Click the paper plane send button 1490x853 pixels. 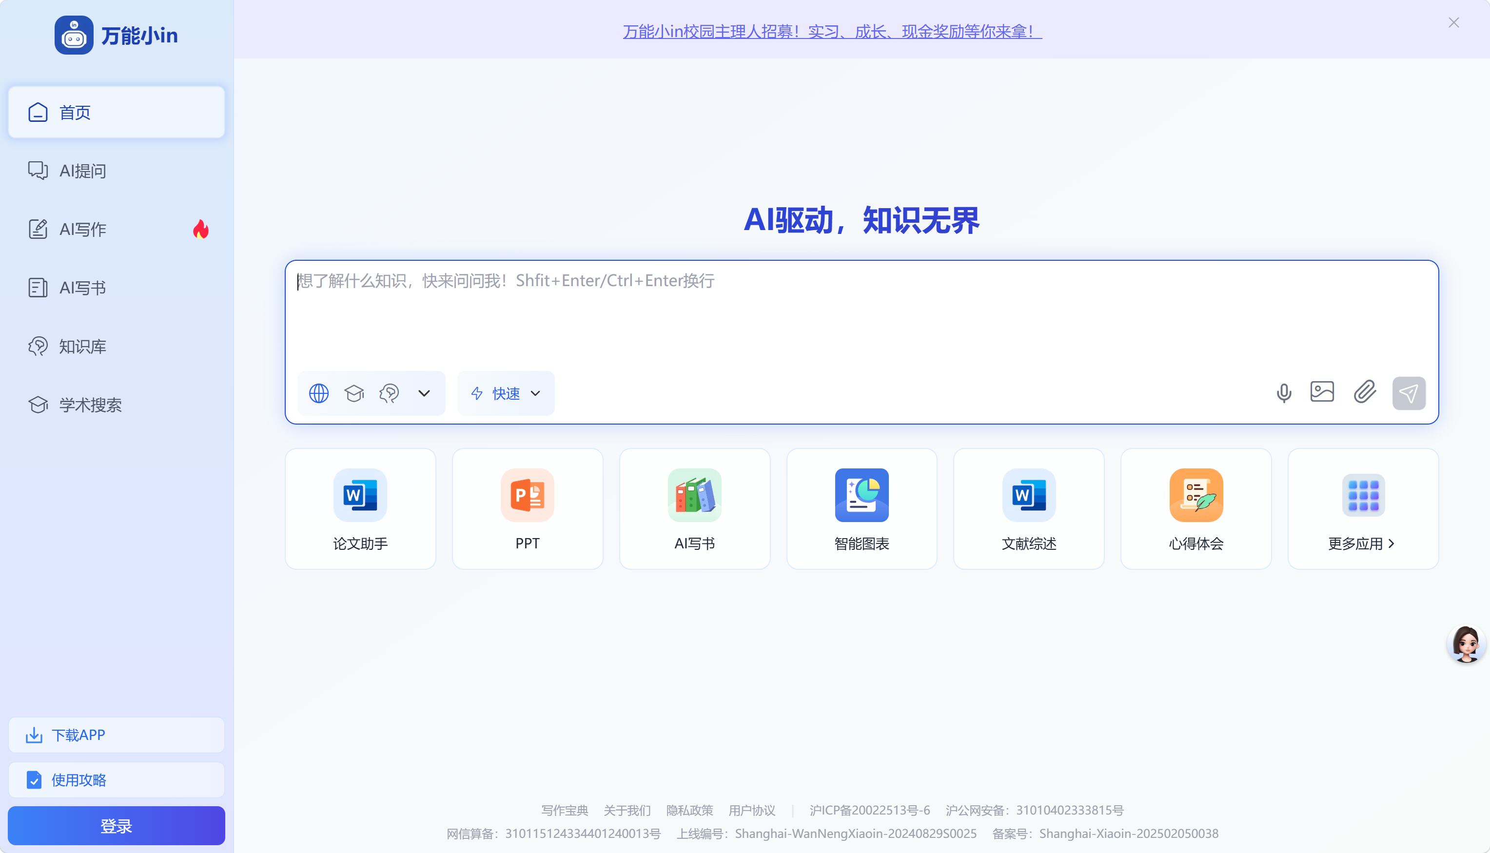click(1409, 393)
